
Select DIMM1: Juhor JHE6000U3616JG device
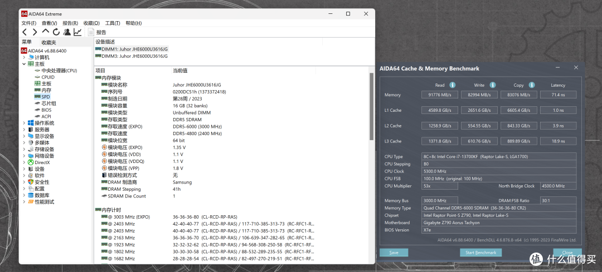pyautogui.click(x=132, y=49)
